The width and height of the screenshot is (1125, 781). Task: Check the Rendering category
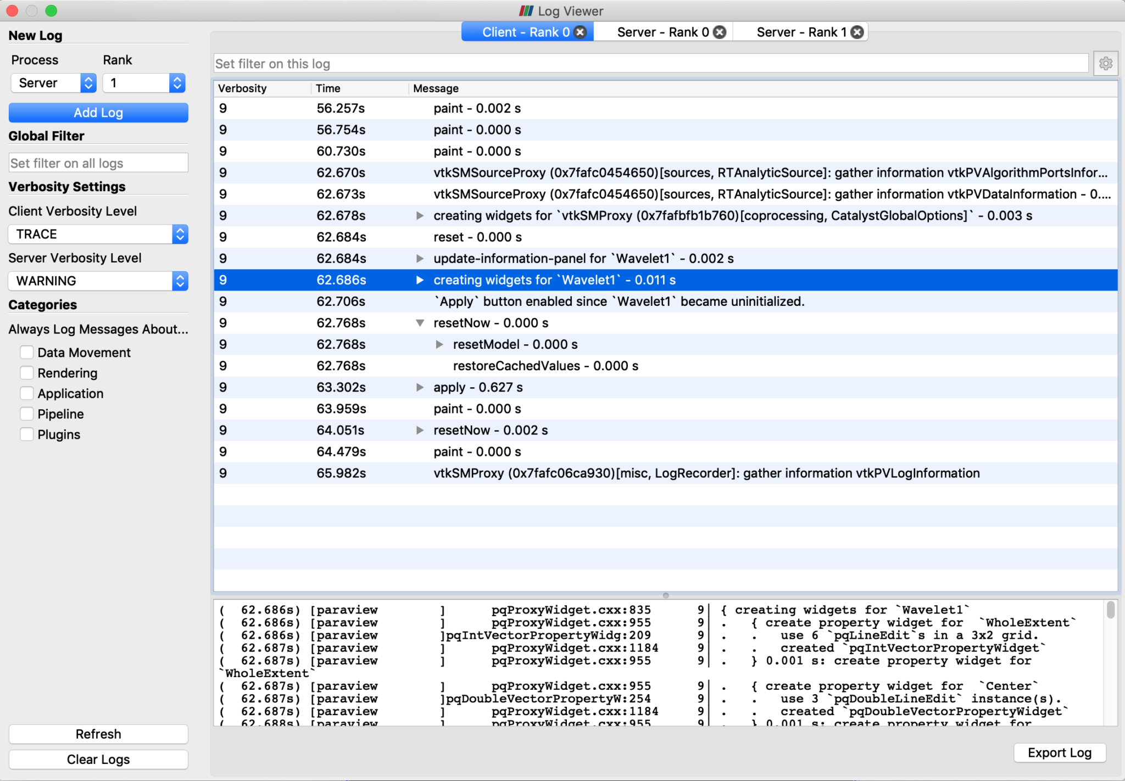[x=26, y=372]
